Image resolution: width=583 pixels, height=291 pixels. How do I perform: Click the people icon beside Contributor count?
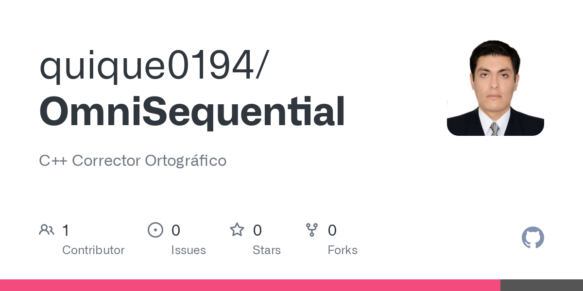(47, 230)
